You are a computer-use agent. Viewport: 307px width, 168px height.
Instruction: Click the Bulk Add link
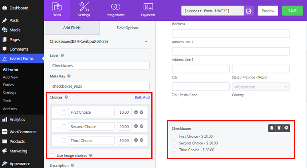point(142,97)
